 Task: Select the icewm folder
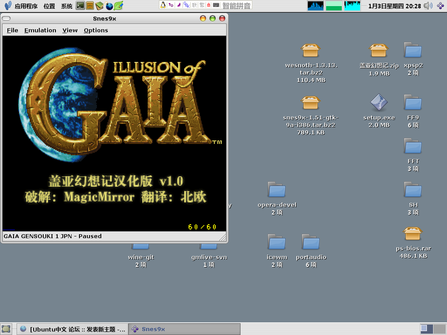[x=277, y=242]
